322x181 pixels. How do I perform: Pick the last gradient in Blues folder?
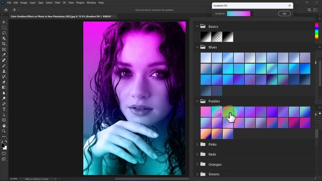(x=217, y=90)
